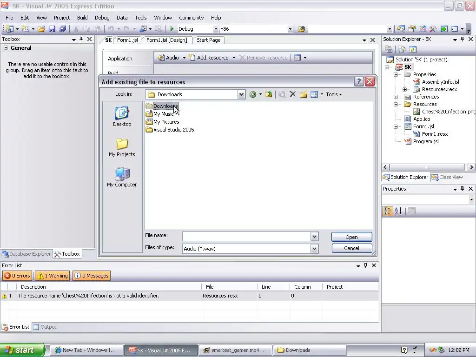Click the Solution Explorer Properties icon

pos(389,49)
